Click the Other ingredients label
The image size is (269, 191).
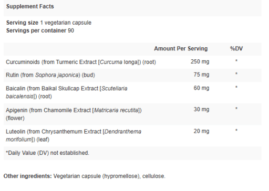[x=28, y=176]
